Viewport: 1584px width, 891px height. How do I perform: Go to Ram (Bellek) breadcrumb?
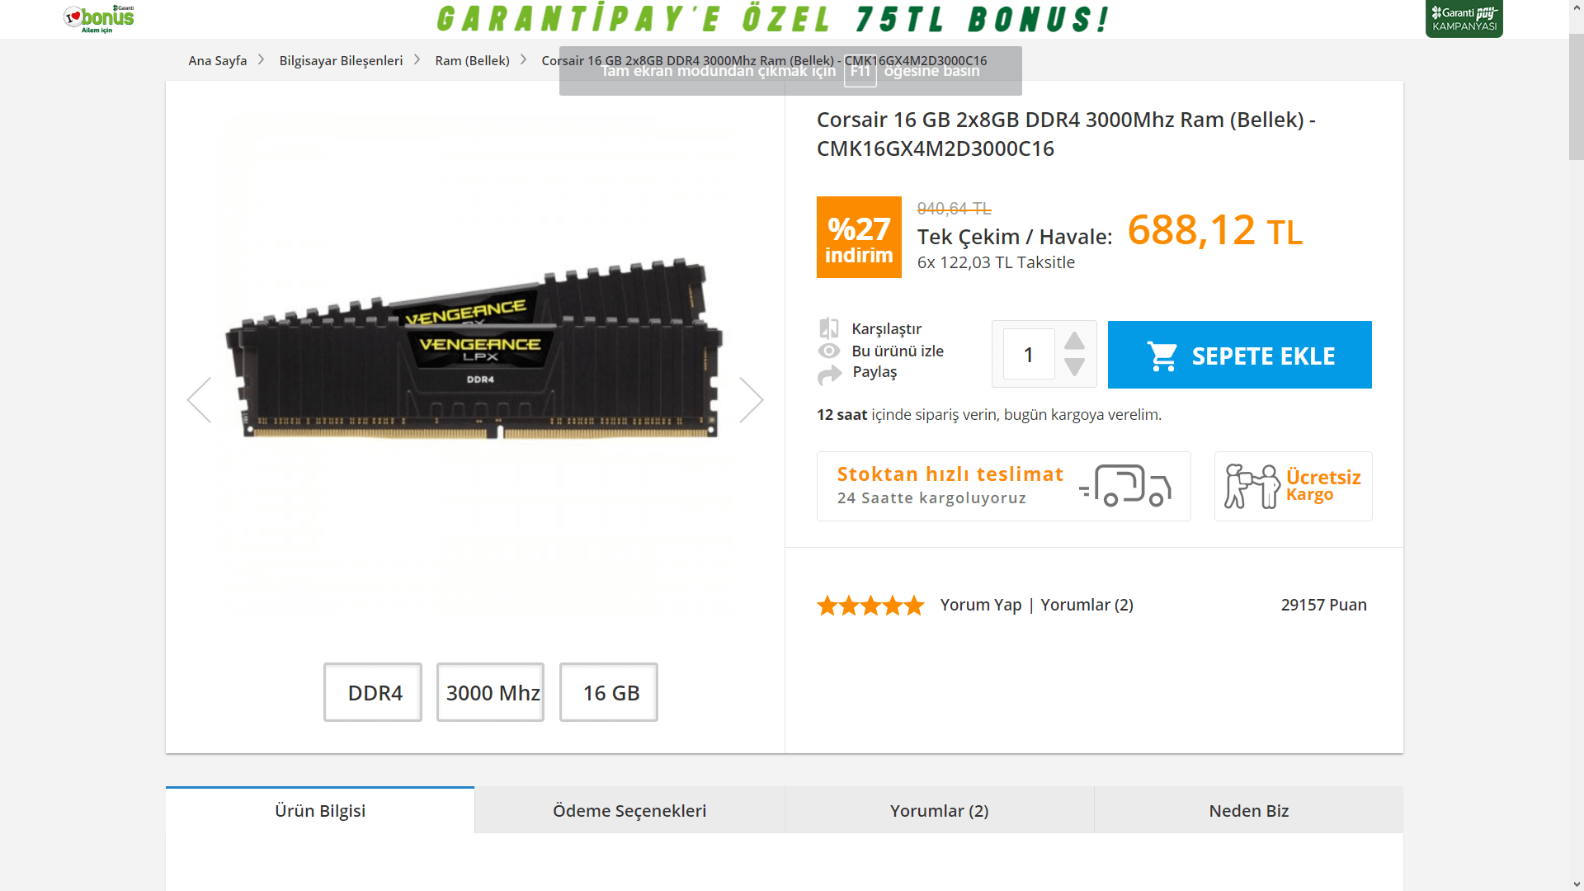472,60
